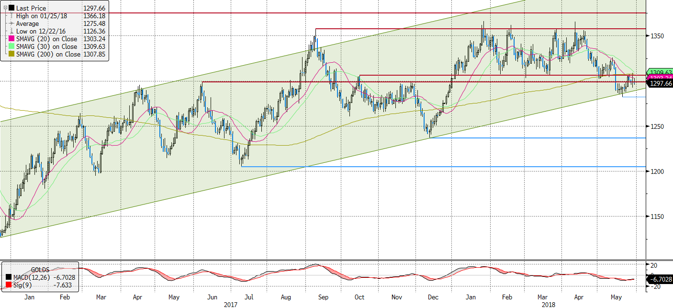Click the 1126.36 low value
The width and height of the screenshot is (673, 308).
click(x=94, y=31)
